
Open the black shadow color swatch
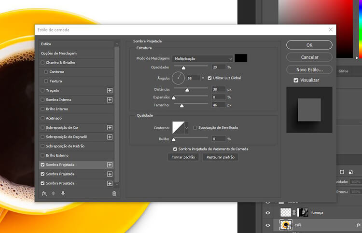click(241, 58)
